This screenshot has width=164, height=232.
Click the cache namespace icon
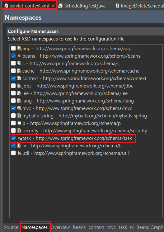tap(19, 71)
